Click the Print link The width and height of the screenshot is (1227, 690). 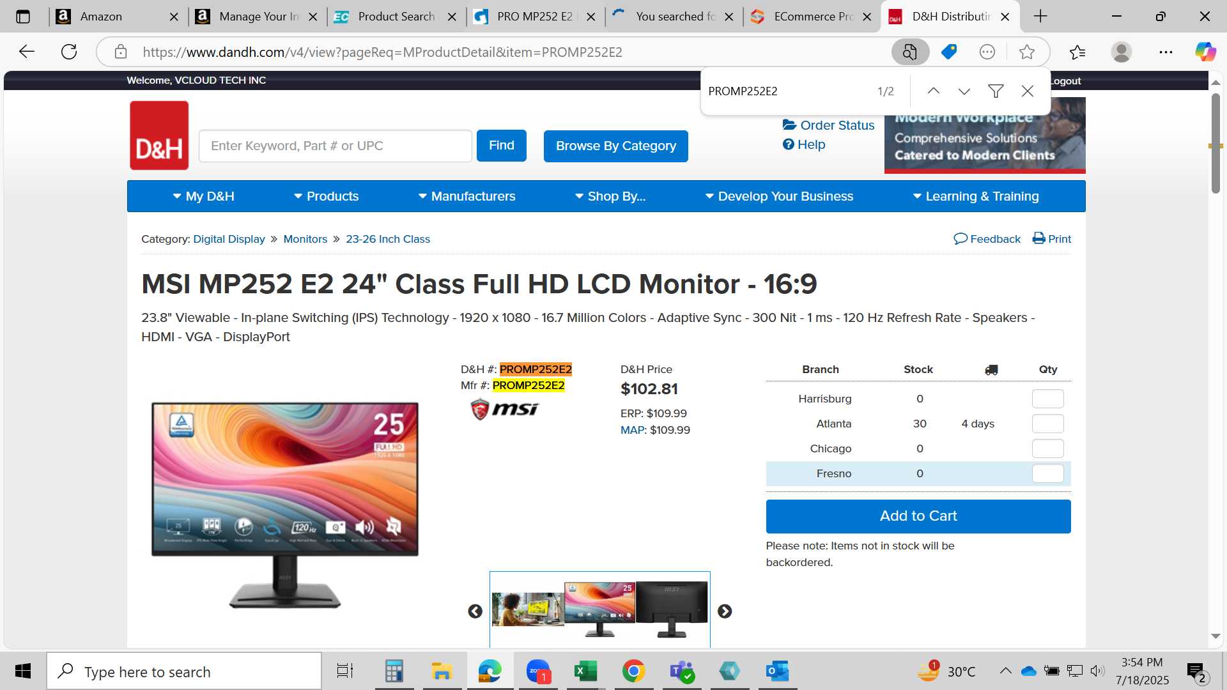coord(1052,239)
